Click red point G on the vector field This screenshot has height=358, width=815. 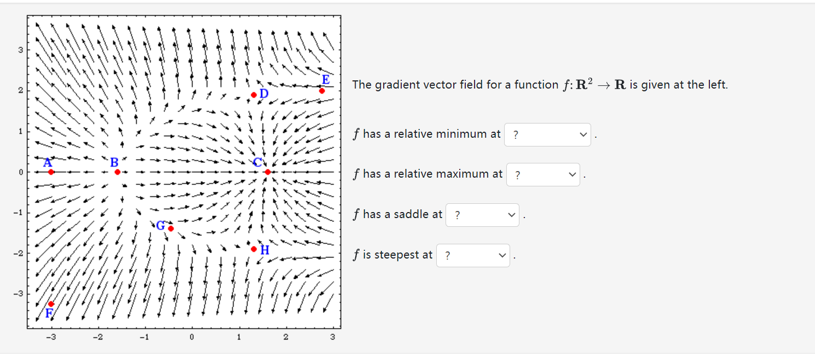pyautogui.click(x=171, y=228)
